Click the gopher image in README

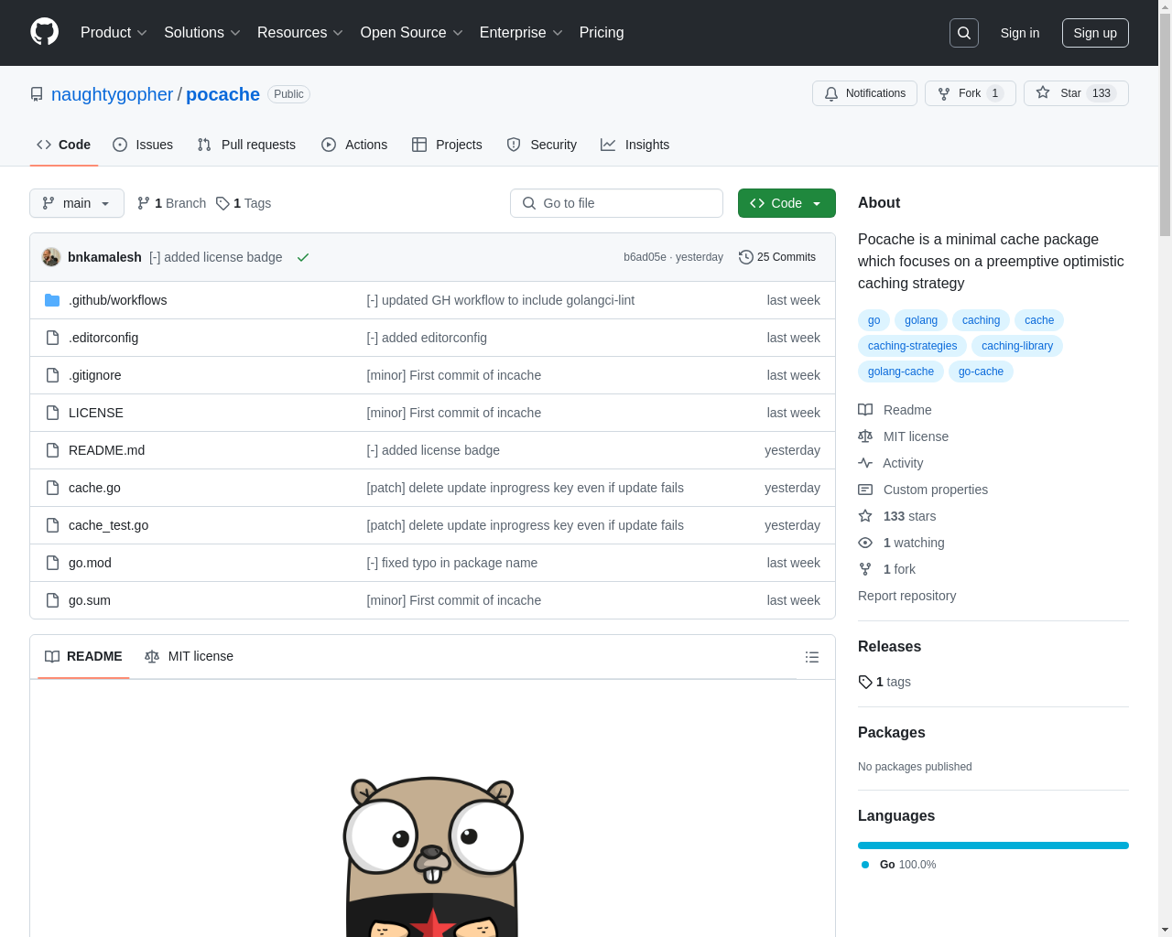point(432,856)
